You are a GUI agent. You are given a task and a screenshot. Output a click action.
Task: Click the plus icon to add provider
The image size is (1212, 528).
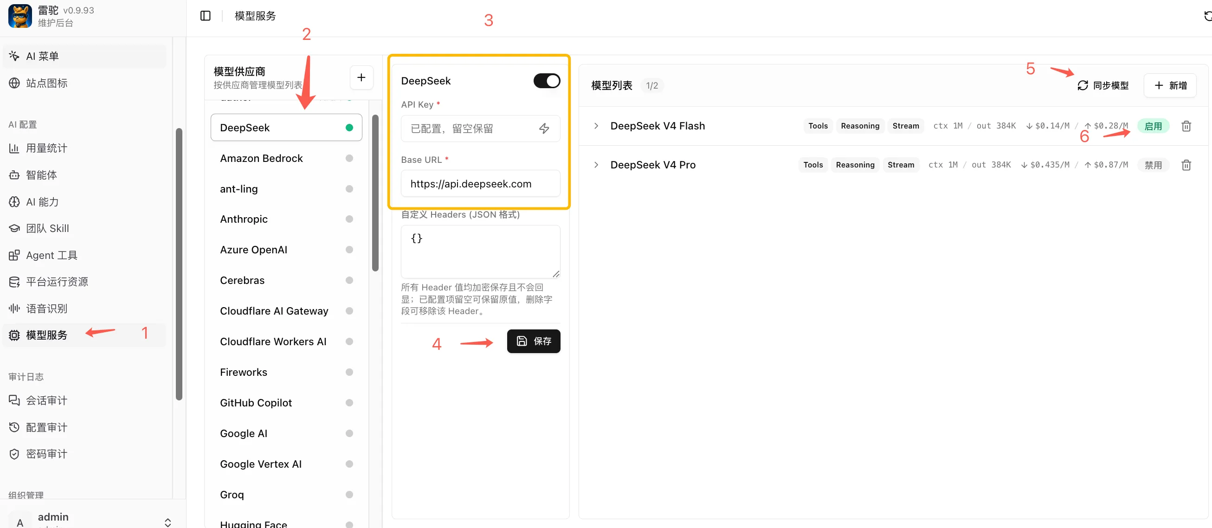click(x=361, y=77)
